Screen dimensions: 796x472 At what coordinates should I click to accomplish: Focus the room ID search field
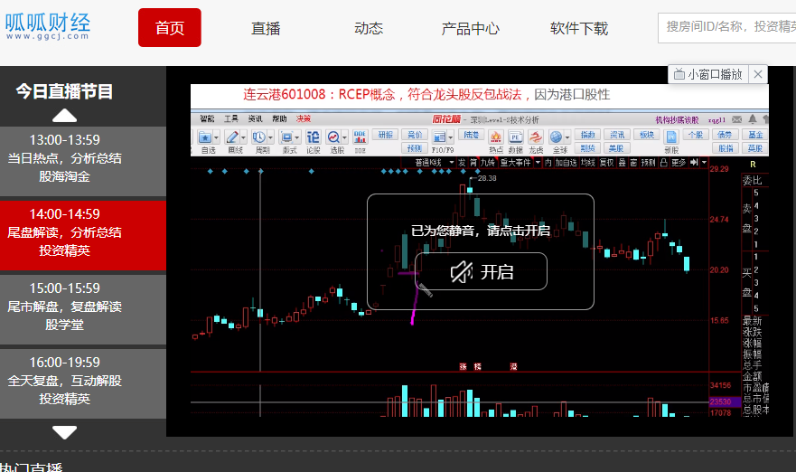[727, 27]
